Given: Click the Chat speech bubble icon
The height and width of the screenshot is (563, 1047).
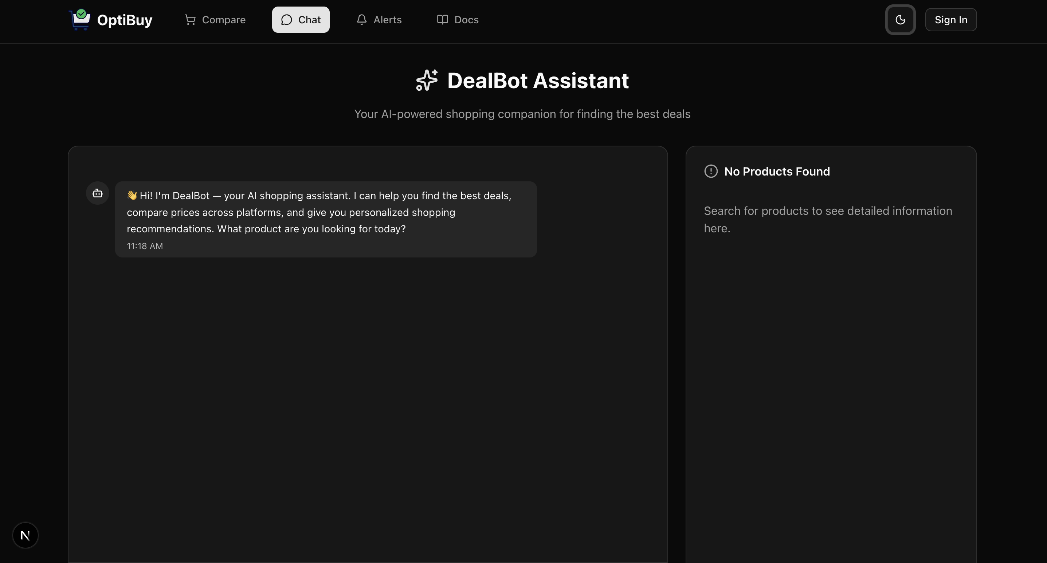Looking at the screenshot, I should click(x=287, y=20).
